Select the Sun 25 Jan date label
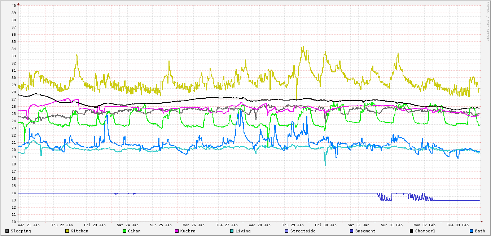 161,225
